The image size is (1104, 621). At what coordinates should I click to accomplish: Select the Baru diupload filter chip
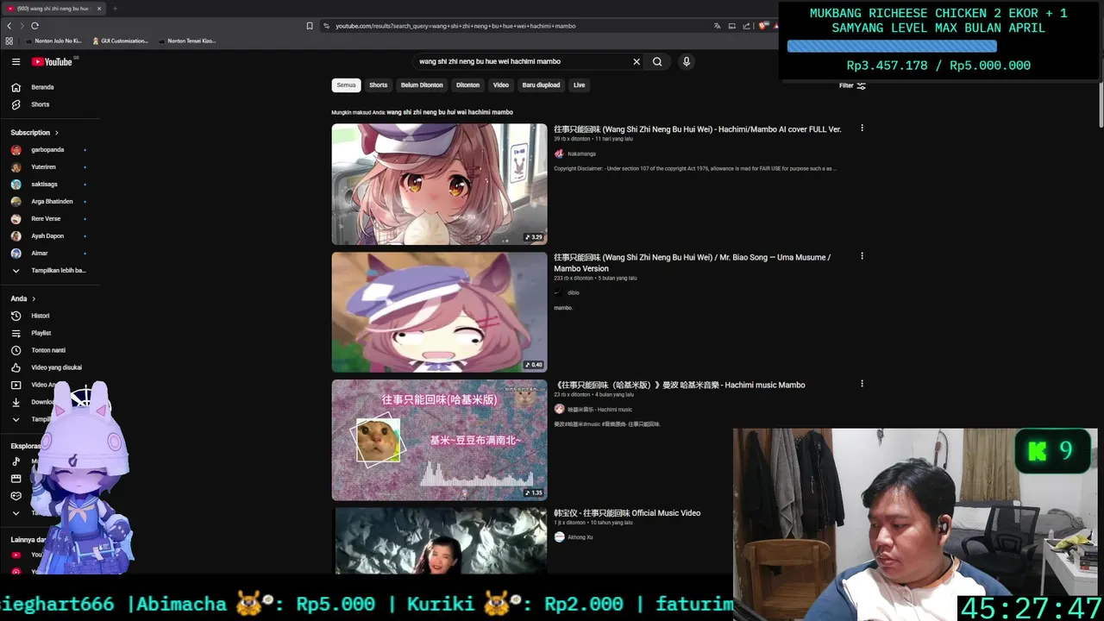point(541,85)
